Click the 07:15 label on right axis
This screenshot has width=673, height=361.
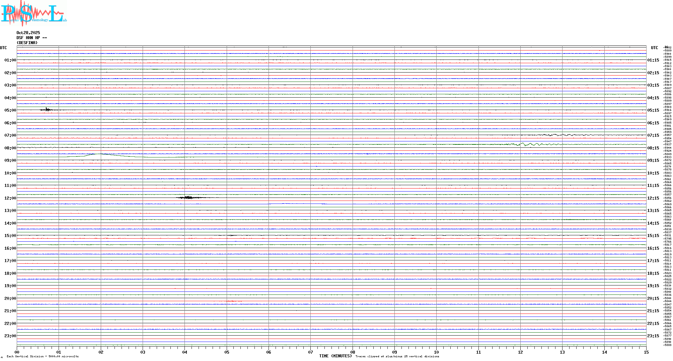tap(653, 135)
